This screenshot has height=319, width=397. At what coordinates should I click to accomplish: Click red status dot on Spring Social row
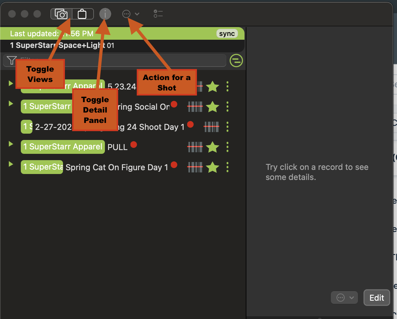pyautogui.click(x=174, y=104)
